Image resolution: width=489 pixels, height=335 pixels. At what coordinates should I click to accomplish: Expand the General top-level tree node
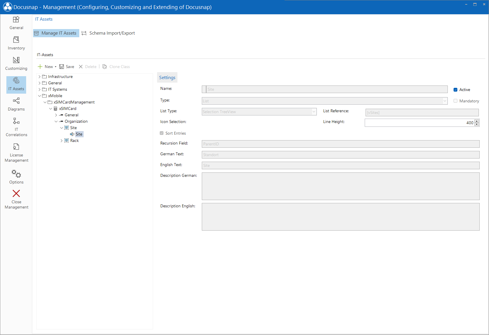pos(39,83)
